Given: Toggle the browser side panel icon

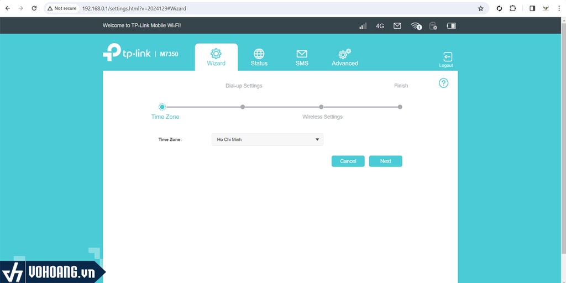Looking at the screenshot, I should [x=532, y=8].
